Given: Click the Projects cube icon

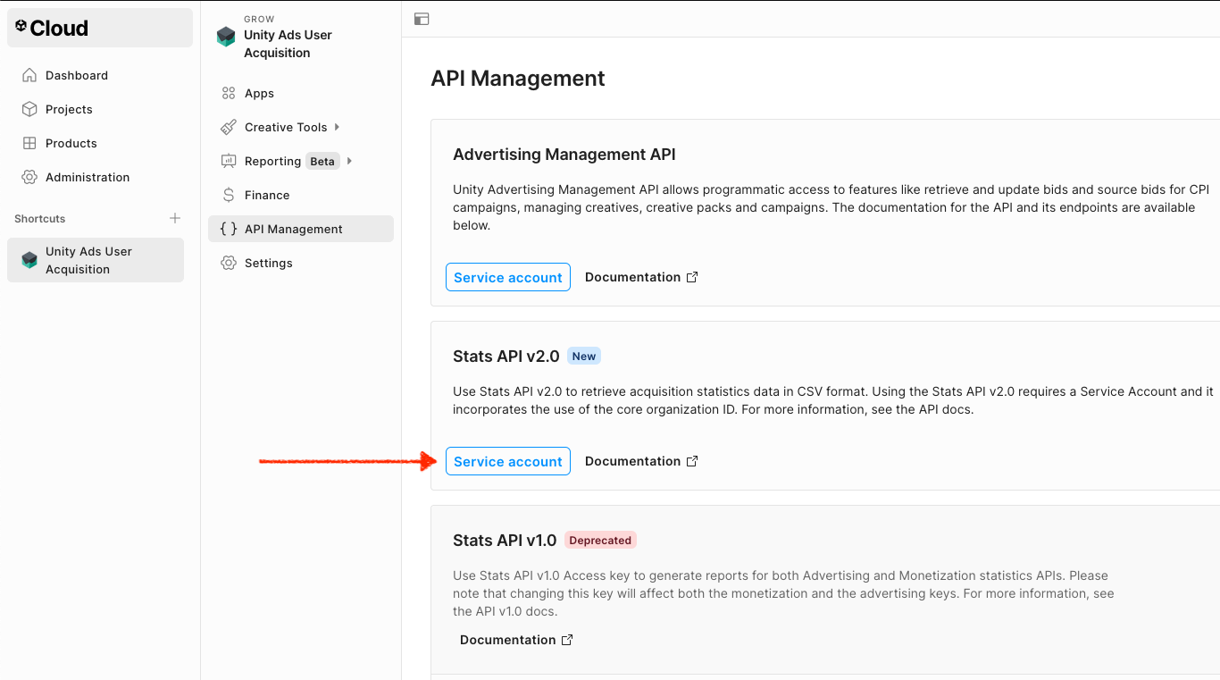Looking at the screenshot, I should coord(29,109).
